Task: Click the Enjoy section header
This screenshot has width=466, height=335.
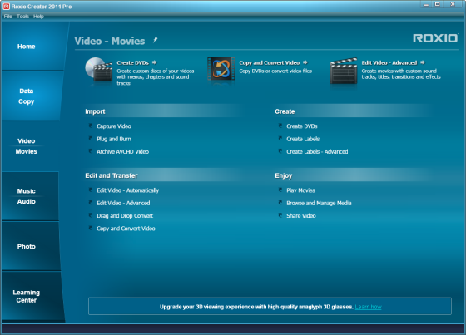Action: (x=284, y=175)
